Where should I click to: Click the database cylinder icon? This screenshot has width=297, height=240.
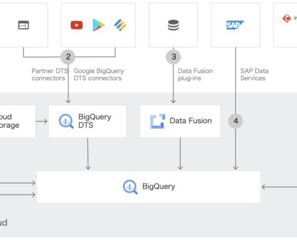[173, 25]
